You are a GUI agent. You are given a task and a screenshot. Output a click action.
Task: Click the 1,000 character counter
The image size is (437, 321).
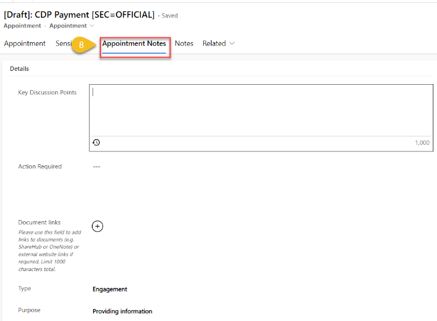422,142
